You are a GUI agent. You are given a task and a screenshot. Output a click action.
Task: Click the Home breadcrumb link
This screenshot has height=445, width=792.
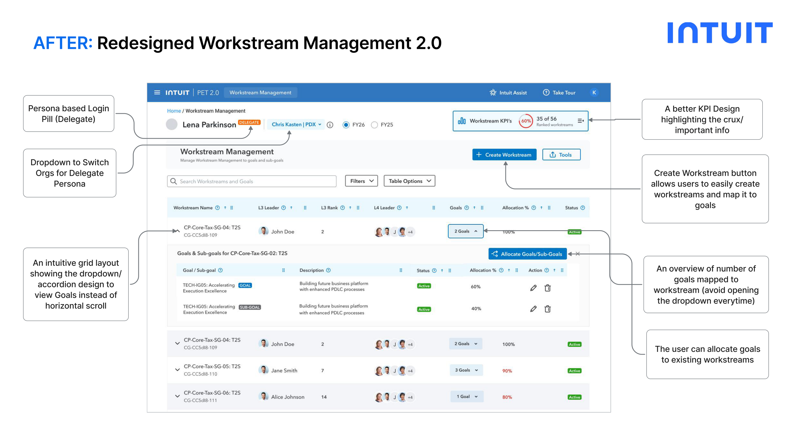[174, 111]
